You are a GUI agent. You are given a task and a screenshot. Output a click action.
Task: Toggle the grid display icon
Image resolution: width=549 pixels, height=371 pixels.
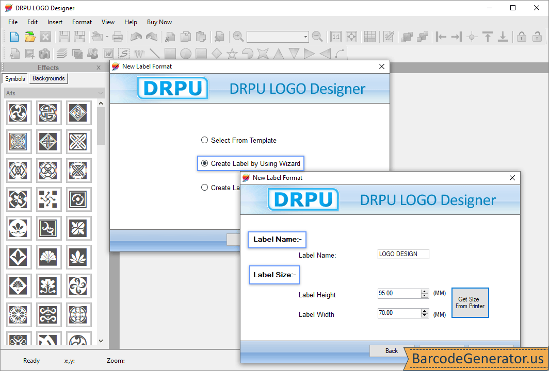(x=370, y=37)
